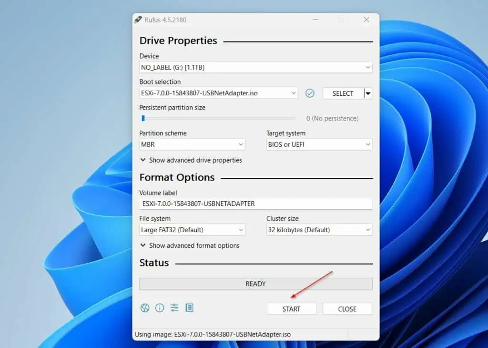
Task: Click the 'Status' section heading
Action: coord(154,263)
